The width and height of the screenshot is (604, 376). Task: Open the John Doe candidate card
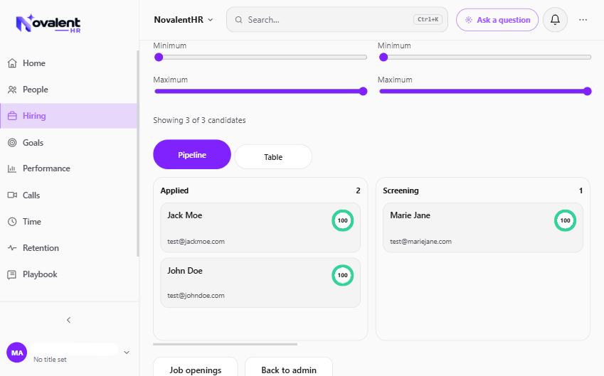pos(260,282)
